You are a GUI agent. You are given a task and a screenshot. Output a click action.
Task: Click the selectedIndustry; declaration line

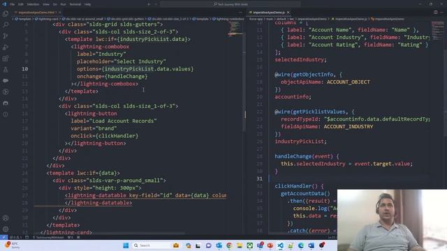[x=300, y=60]
